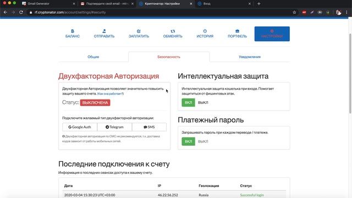Close the Gmail Generator tab
The height and width of the screenshot is (198, 352).
point(74,4)
